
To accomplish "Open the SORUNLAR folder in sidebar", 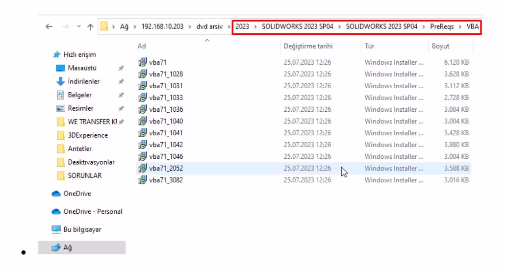I will point(84,175).
